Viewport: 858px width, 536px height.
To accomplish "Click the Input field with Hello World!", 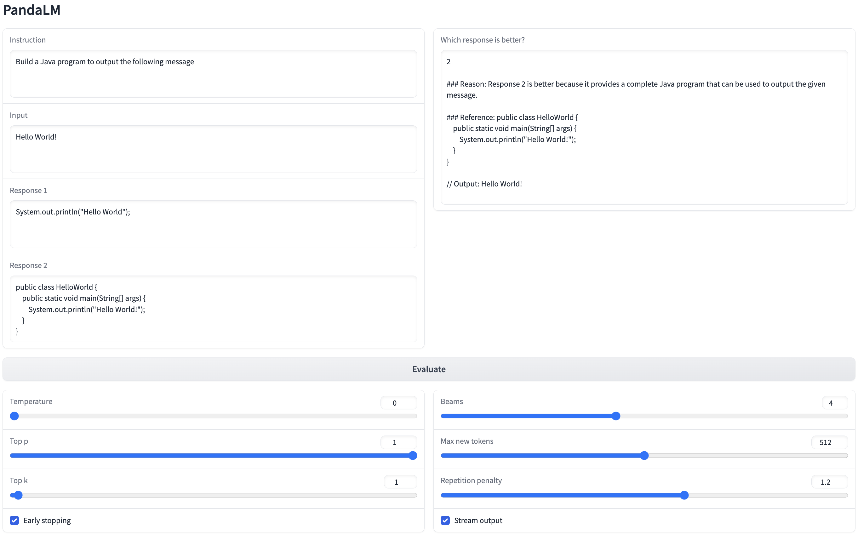I will coord(213,149).
